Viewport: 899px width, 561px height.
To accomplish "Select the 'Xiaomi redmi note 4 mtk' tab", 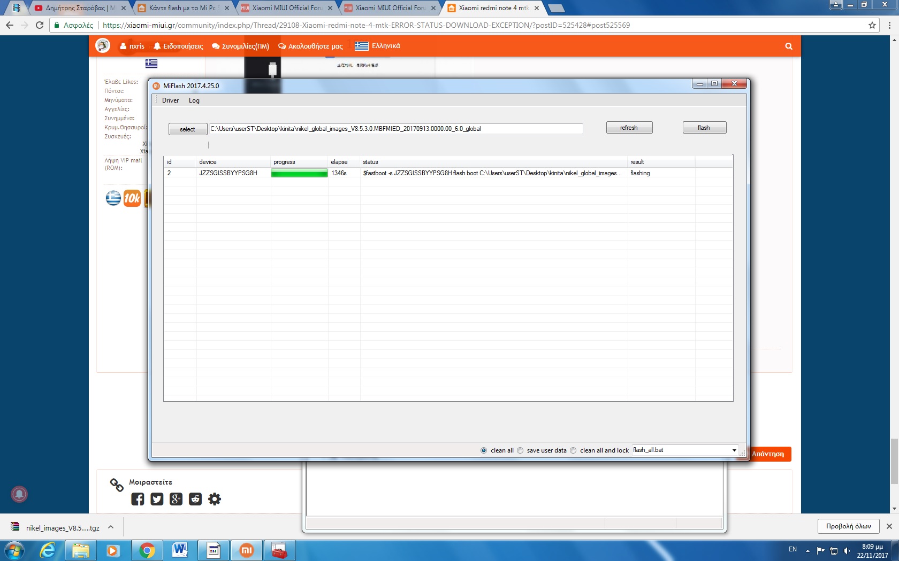I will point(493,8).
